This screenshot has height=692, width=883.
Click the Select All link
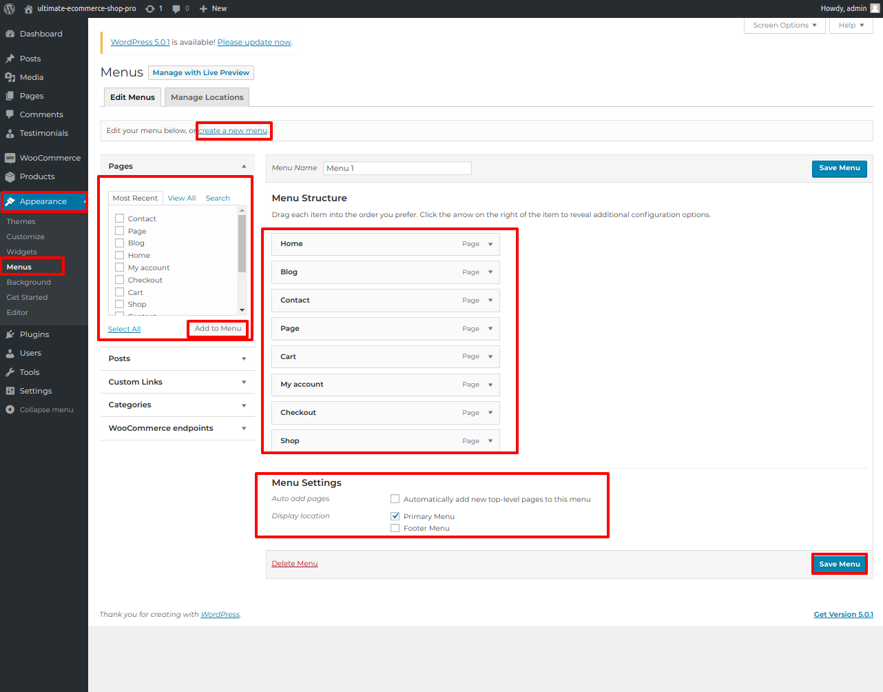click(x=124, y=329)
